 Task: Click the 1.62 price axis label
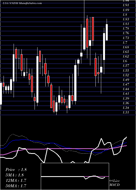coord(125,56)
